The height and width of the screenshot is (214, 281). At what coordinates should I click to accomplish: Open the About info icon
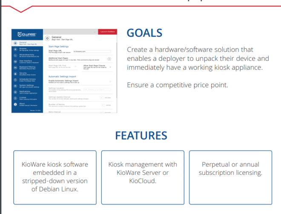(x=15, y=104)
